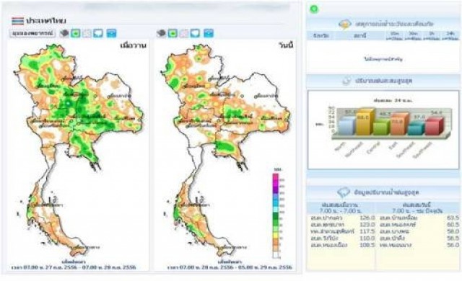The image size is (462, 281).
Task: Click the blue speech-bubble icon above right map
Action: coord(195,33)
